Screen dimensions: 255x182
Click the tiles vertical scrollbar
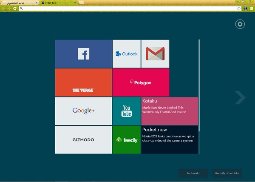pos(199,85)
